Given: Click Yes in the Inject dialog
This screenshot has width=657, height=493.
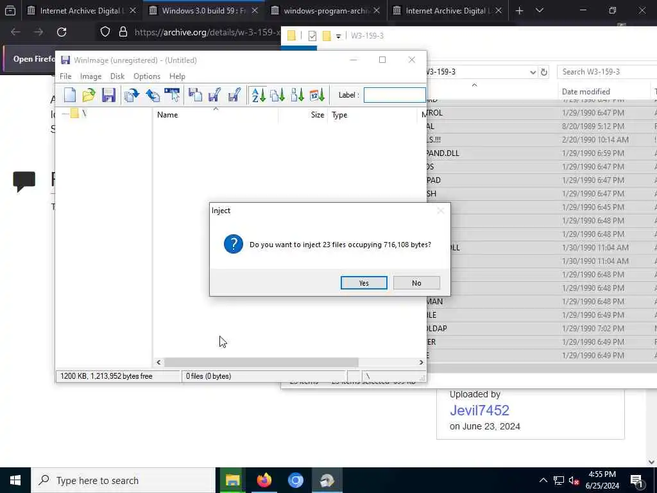Looking at the screenshot, I should tap(364, 283).
